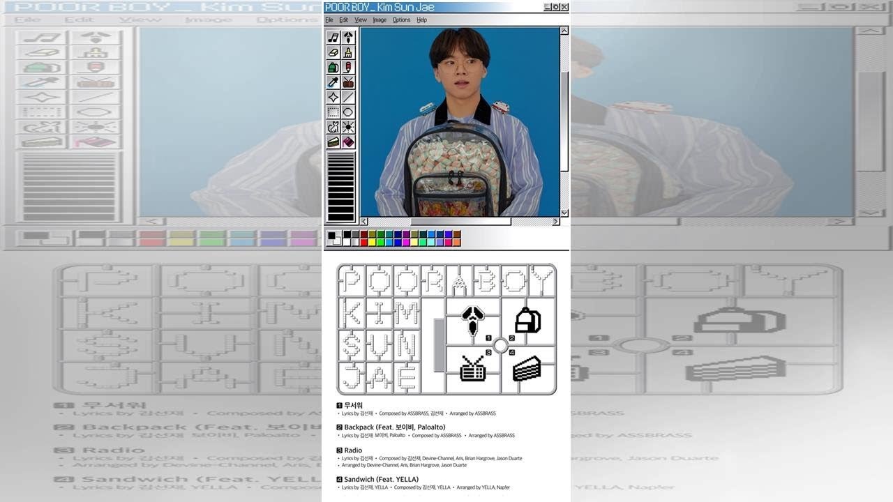This screenshot has height=502, width=893.
Task: Select the music note tool
Action: click(x=333, y=38)
